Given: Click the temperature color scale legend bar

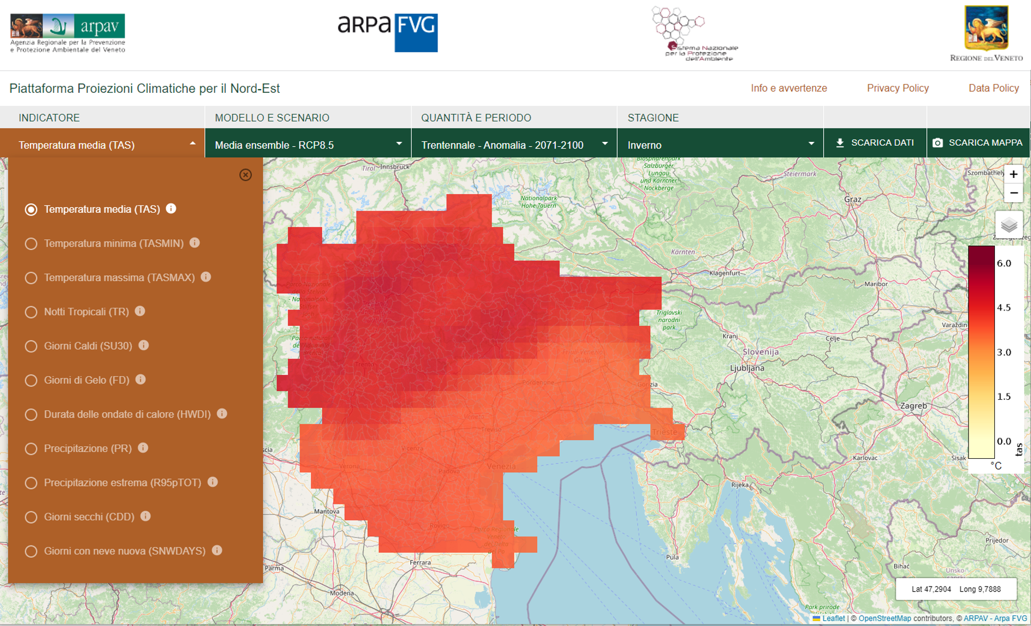Looking at the screenshot, I should click(981, 352).
